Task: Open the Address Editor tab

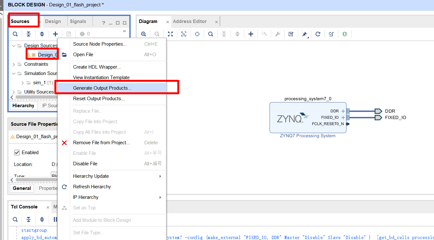Action: pyautogui.click(x=190, y=21)
